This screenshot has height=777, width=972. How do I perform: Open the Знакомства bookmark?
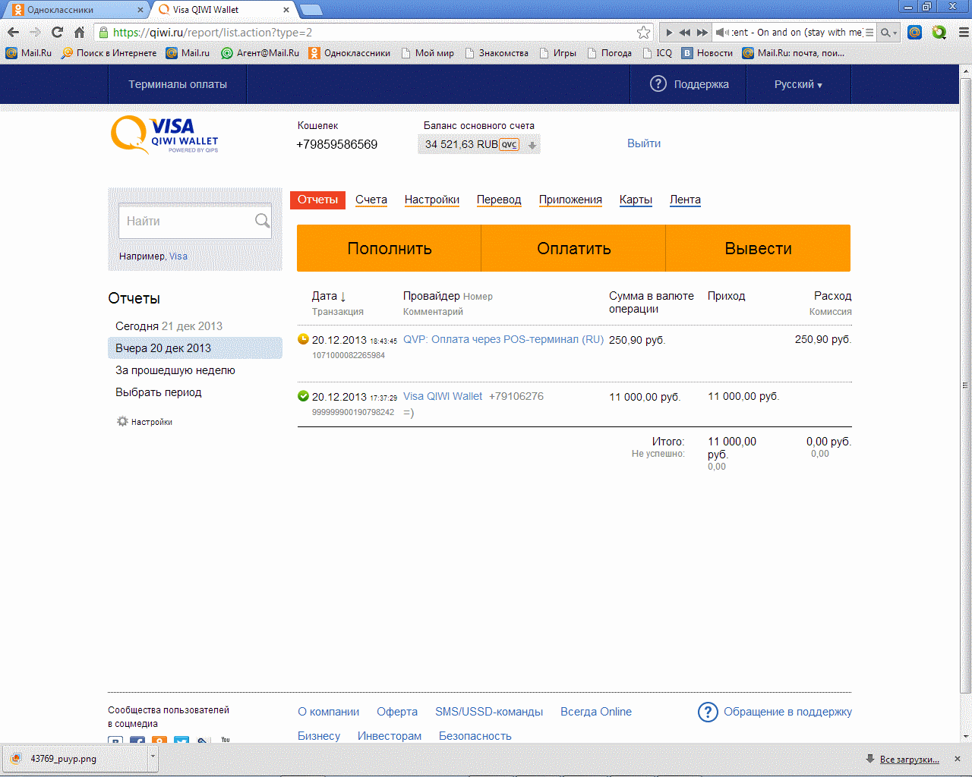pos(497,53)
